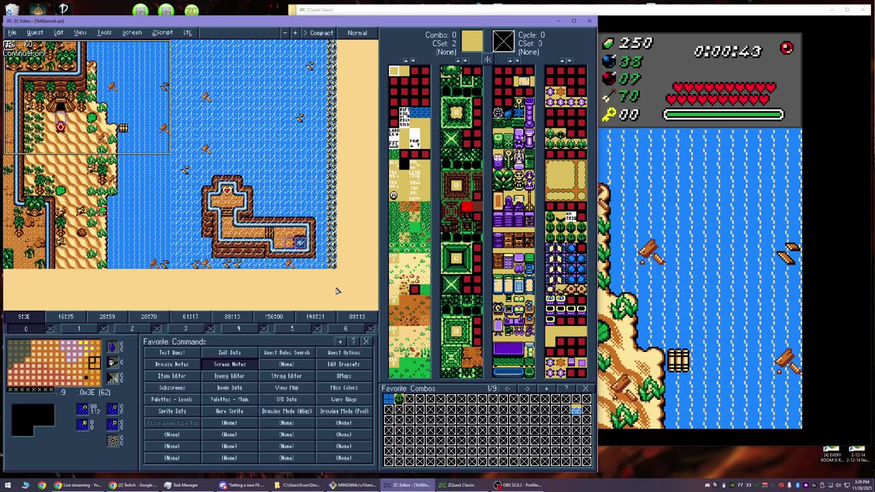This screenshot has height=492, width=875.
Task: Open Quest Rules Search
Action: pos(286,353)
